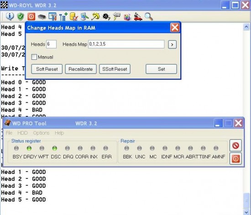This screenshot has width=251, height=215.
Task: Click the SSoft Reset button
Action: [x=115, y=69]
